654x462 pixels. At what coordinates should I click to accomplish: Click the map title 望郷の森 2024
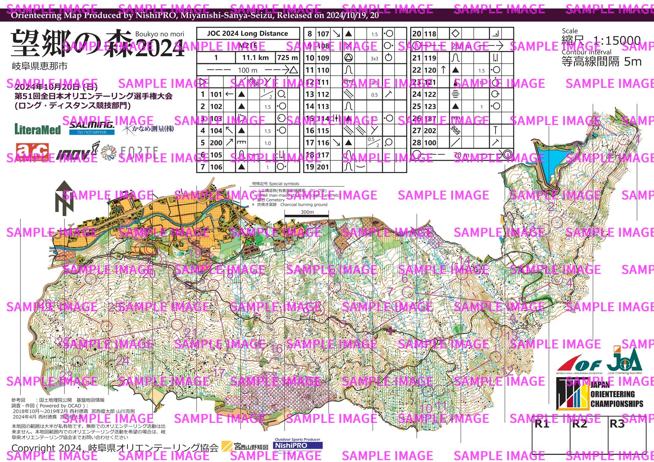pyautogui.click(x=97, y=44)
